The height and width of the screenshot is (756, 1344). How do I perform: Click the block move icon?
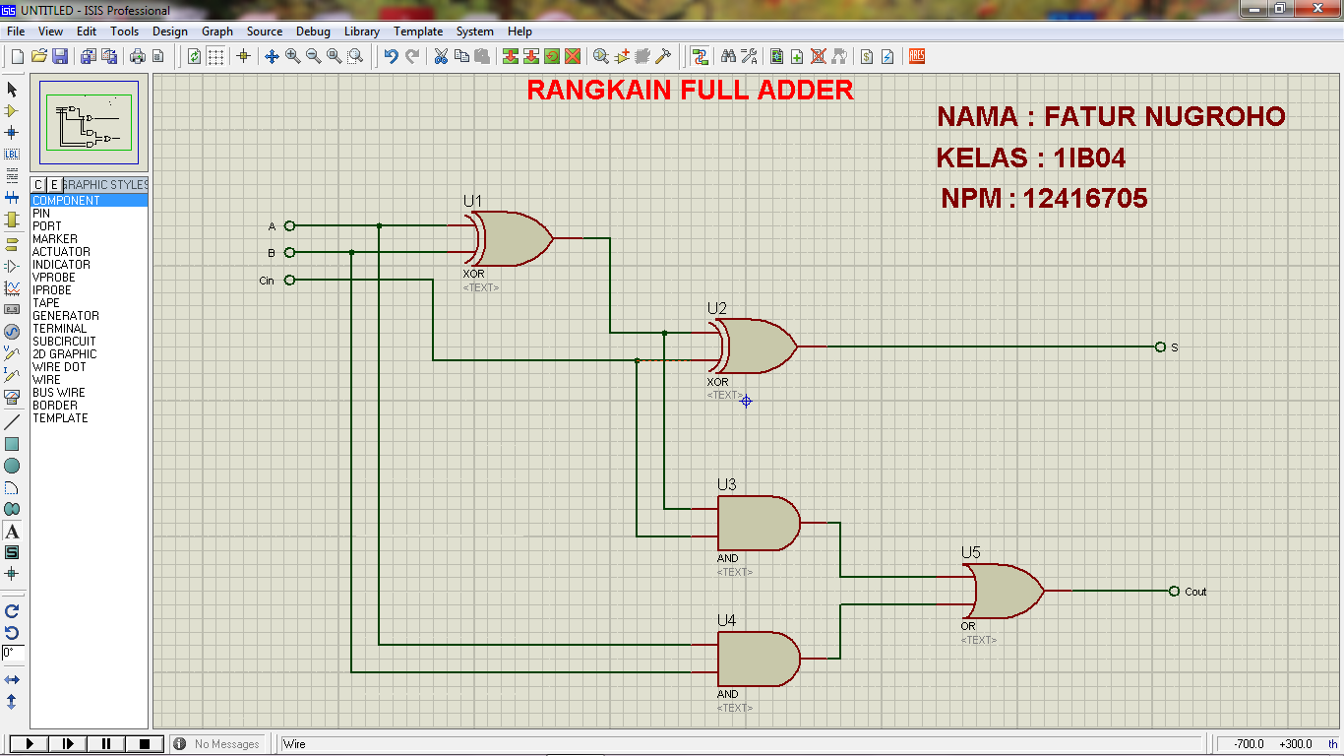pos(530,56)
